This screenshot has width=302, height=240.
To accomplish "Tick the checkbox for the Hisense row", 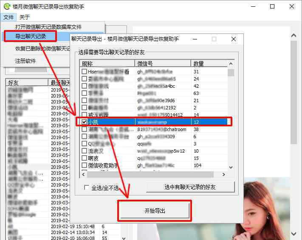I will [85, 72].
